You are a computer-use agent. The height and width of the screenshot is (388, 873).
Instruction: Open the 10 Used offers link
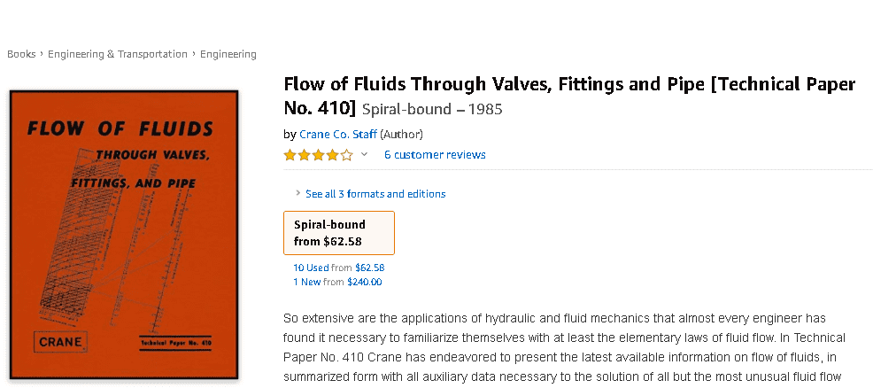[311, 268]
